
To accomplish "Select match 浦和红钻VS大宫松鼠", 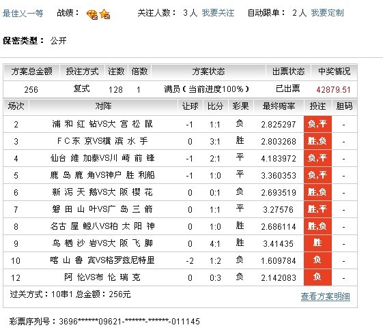I will (x=102, y=124).
